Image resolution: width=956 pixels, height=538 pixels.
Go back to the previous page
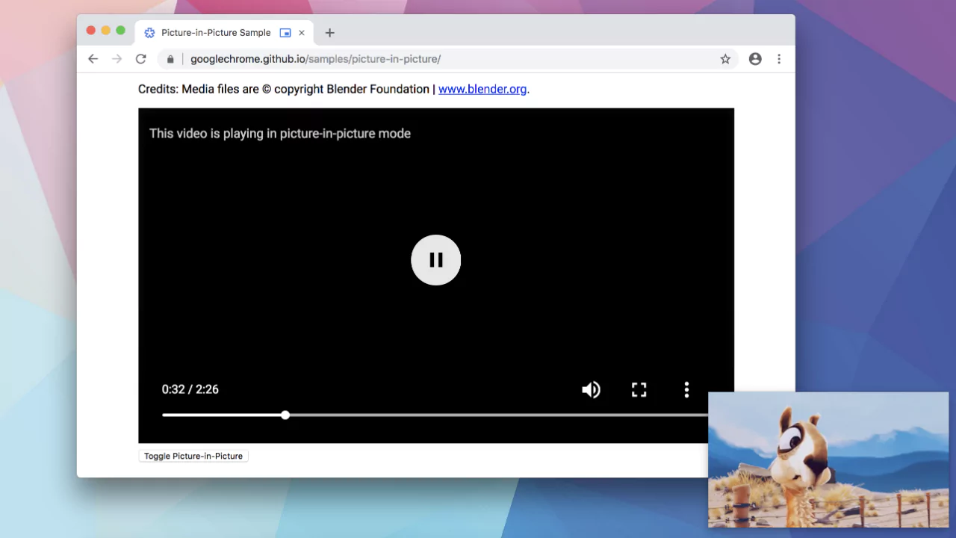(93, 59)
